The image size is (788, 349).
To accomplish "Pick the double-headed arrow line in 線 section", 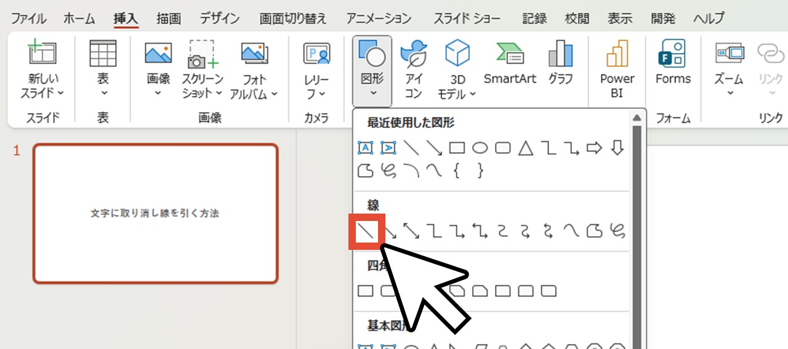I will tap(411, 231).
